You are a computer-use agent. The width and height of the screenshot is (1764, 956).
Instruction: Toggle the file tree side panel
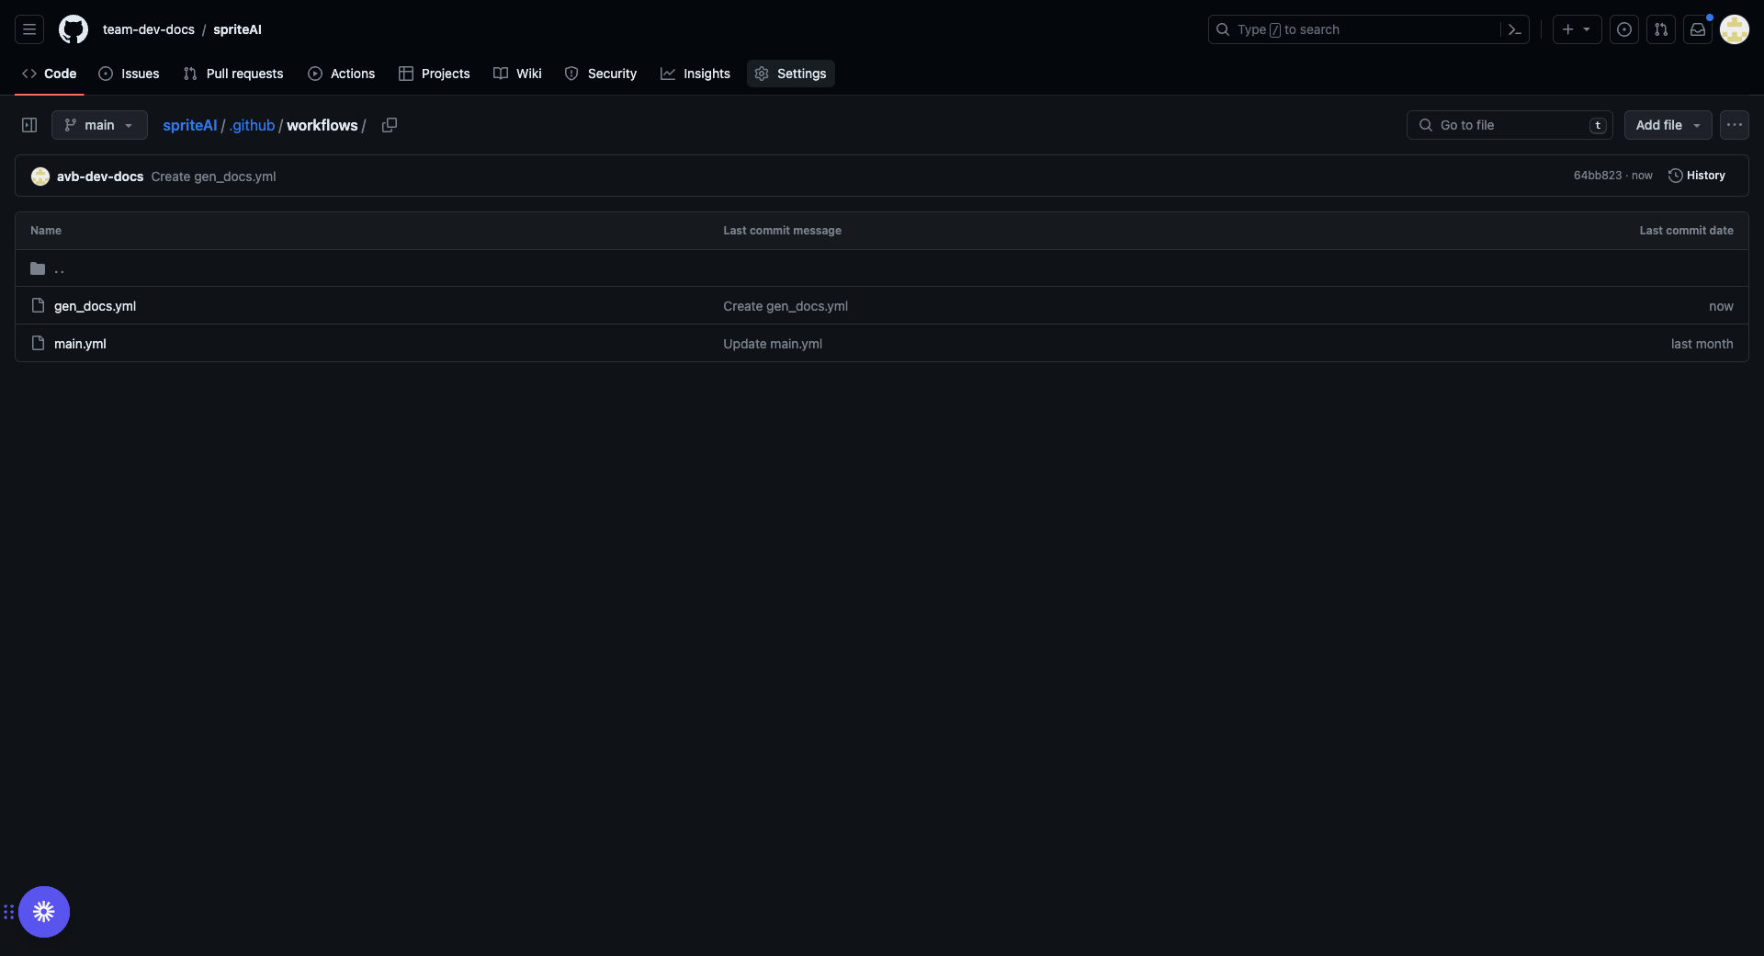click(x=29, y=125)
